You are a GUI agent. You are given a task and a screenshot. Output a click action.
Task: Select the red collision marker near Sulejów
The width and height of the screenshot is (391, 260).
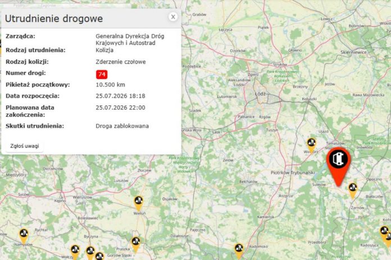(339, 166)
